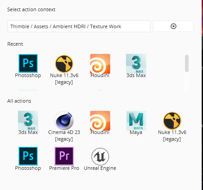Image resolution: width=203 pixels, height=190 pixels.
Task: Click the Recent section heading
Action: (x=15, y=44)
